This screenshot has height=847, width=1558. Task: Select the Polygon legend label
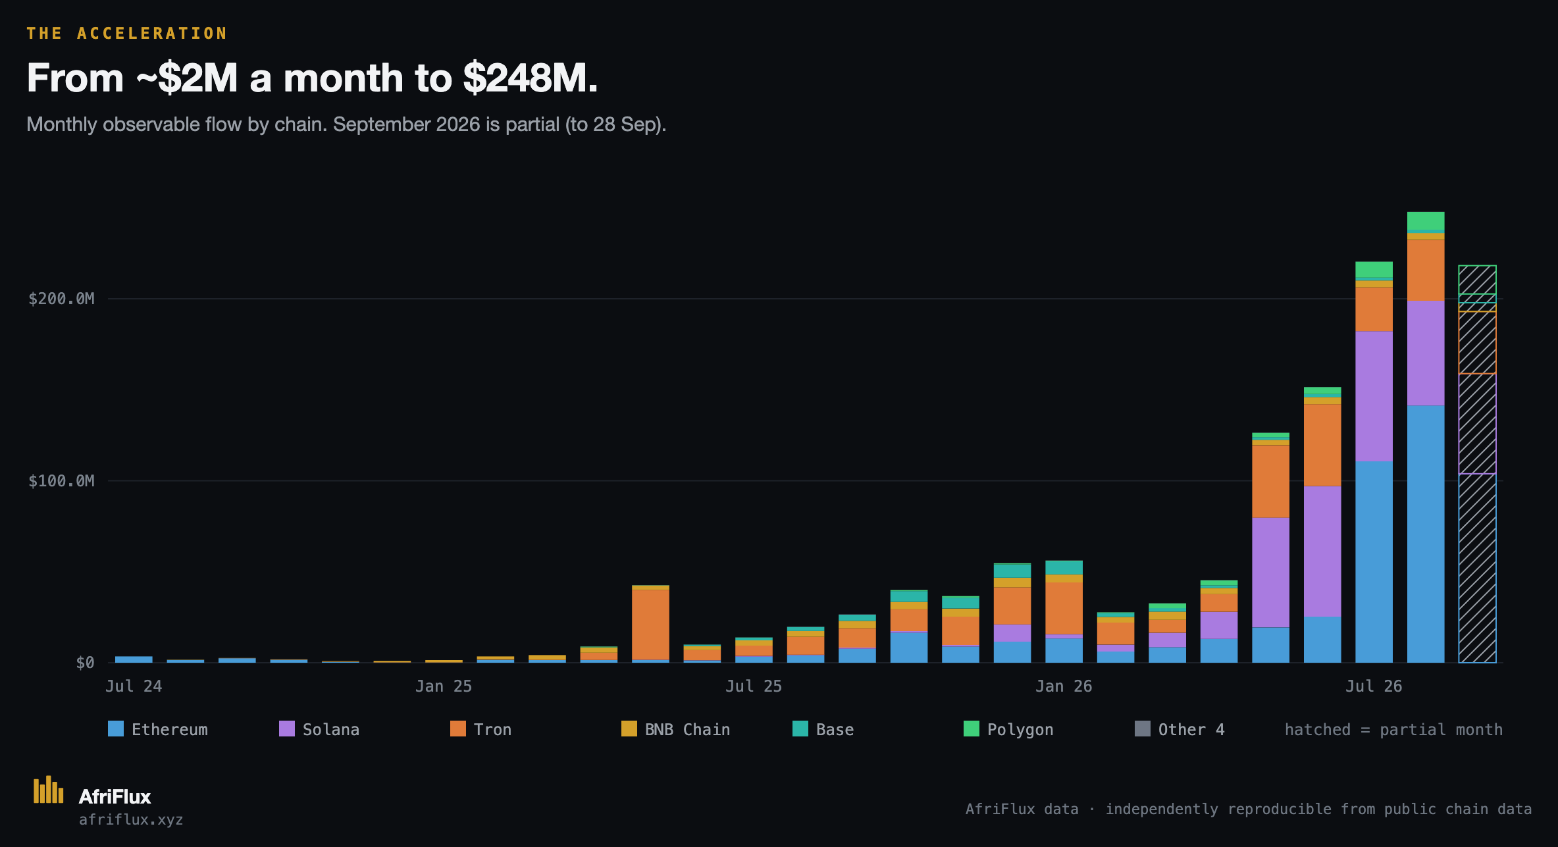[x=1020, y=729]
